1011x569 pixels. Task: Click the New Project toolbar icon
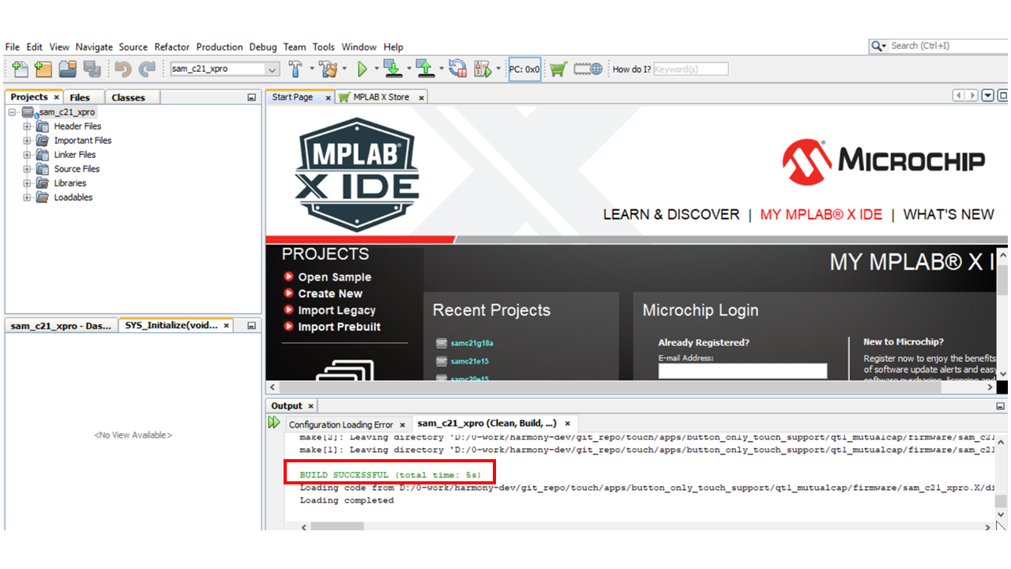tap(43, 70)
